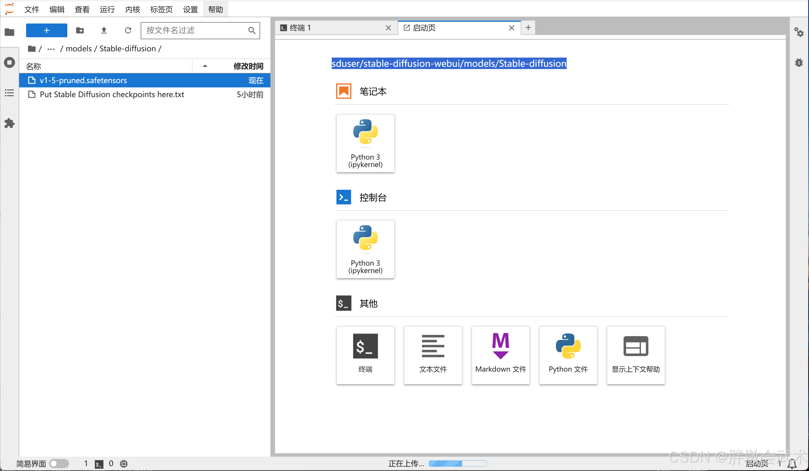Image resolution: width=809 pixels, height=471 pixels.
Task: Refresh the file browser list
Action: (128, 30)
